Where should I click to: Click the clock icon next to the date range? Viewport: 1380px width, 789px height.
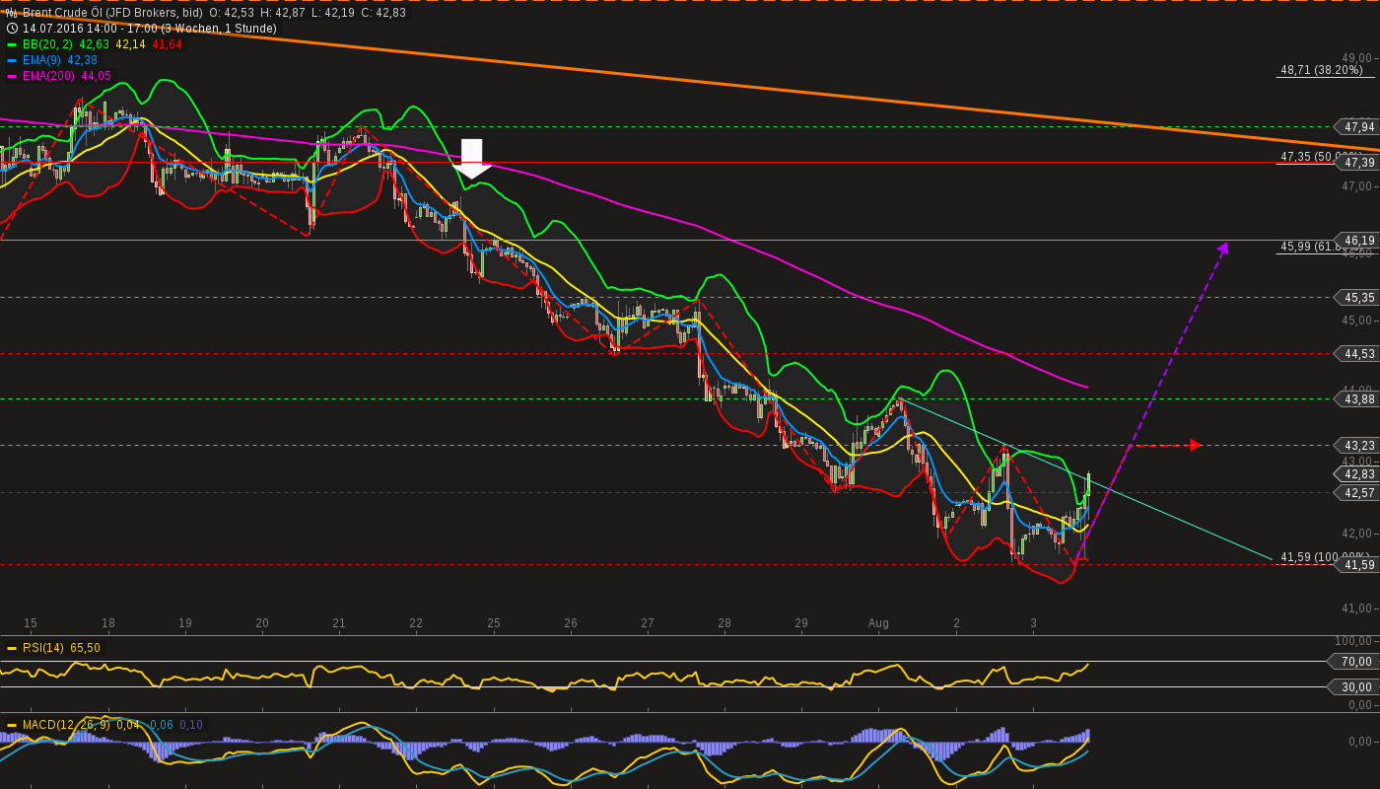(x=12, y=29)
